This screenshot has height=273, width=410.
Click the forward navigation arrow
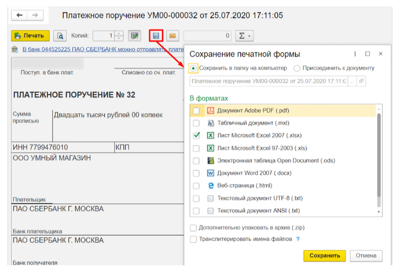(x=35, y=15)
